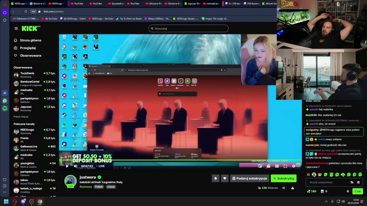The image size is (367, 206).
Task: Toggle follow heart for justwera
Action: pyautogui.click(x=225, y=178)
